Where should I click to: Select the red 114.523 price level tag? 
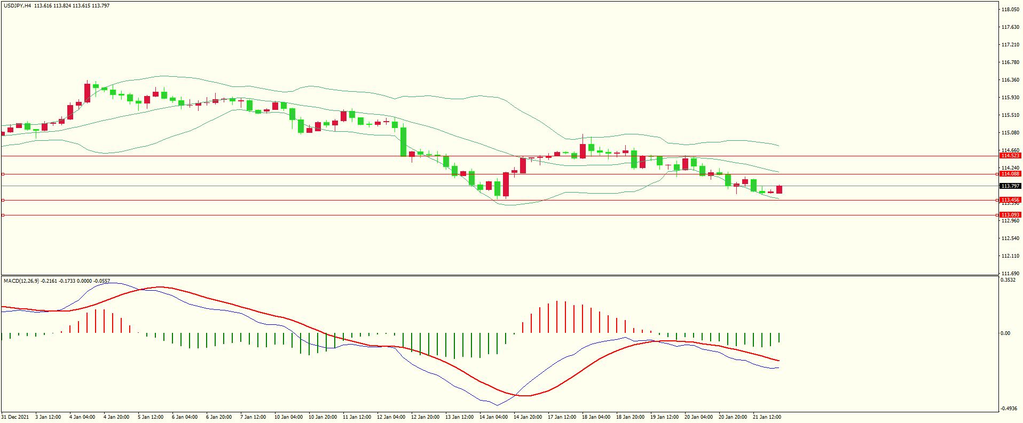(x=1010, y=156)
